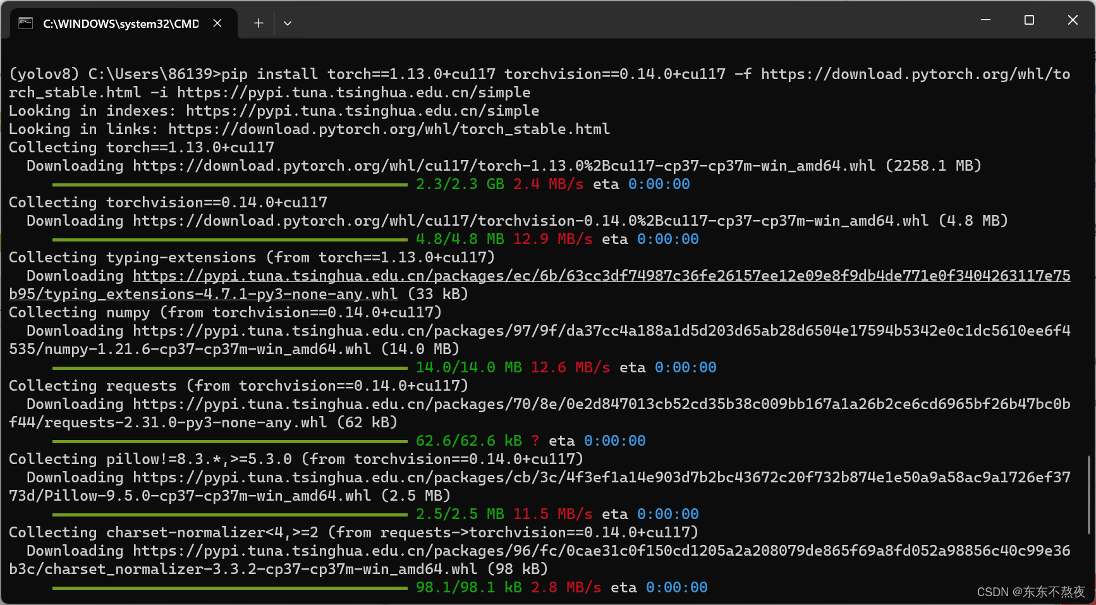Click 'Collecting torch==1.13.0+cu117' line
Image resolution: width=1096 pixels, height=605 pixels.
click(x=142, y=147)
